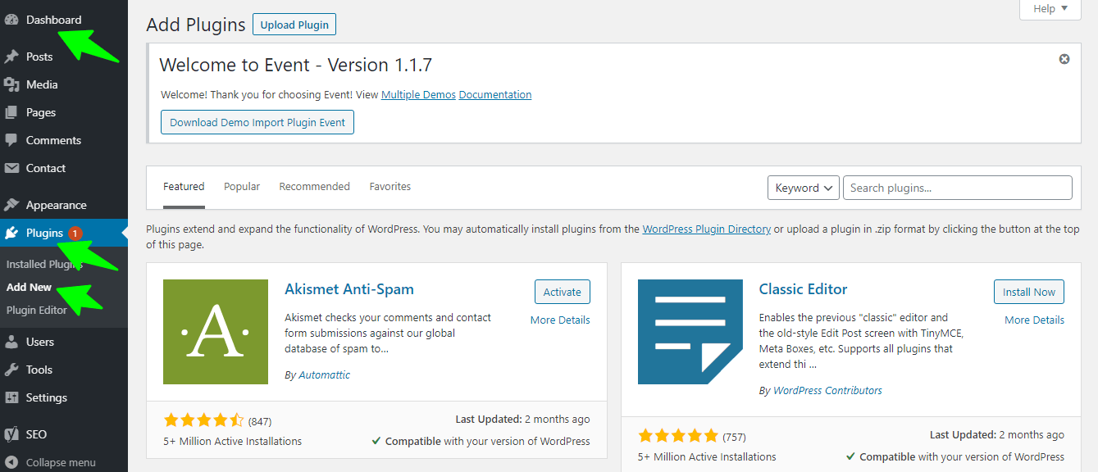Click the Users person icon
Image resolution: width=1098 pixels, height=472 pixels.
(x=11, y=342)
